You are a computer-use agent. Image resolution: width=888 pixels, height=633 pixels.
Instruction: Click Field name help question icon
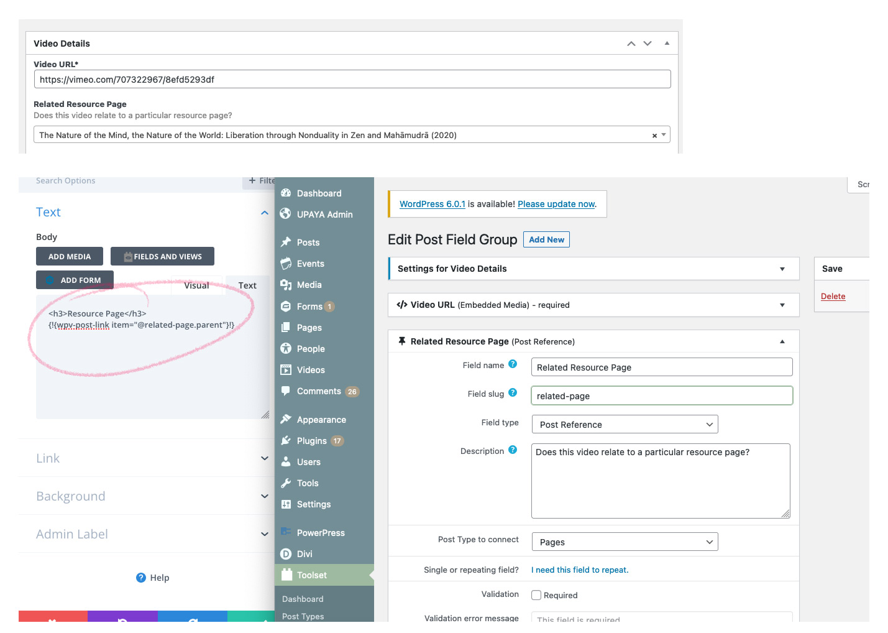513,364
